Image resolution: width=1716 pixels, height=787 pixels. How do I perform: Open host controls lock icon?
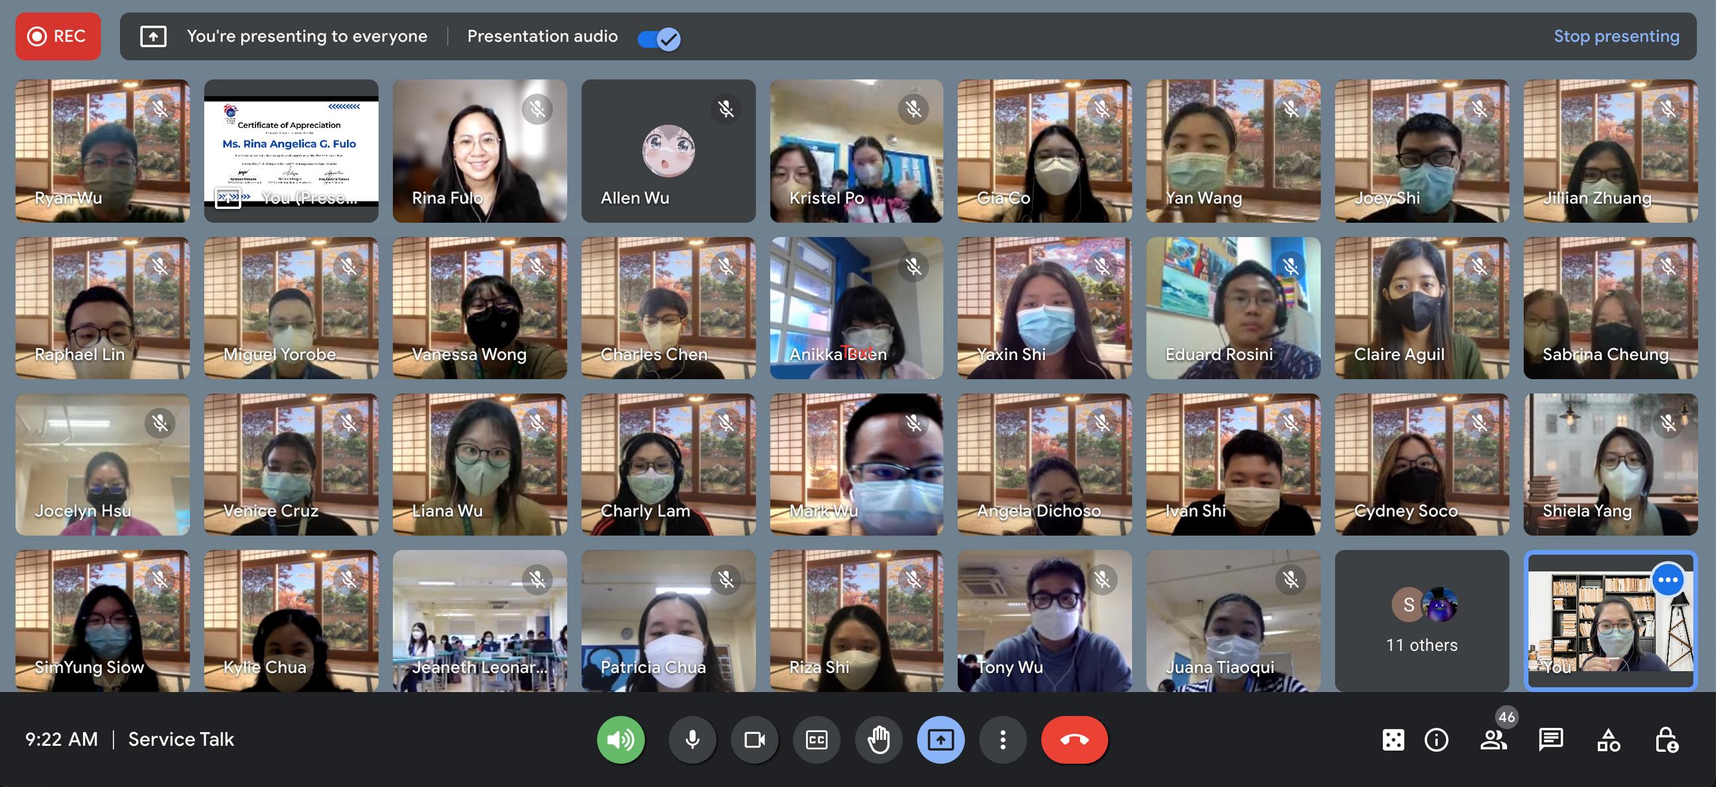click(x=1666, y=739)
